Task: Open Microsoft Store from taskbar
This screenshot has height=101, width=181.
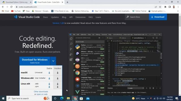Action: point(81,98)
